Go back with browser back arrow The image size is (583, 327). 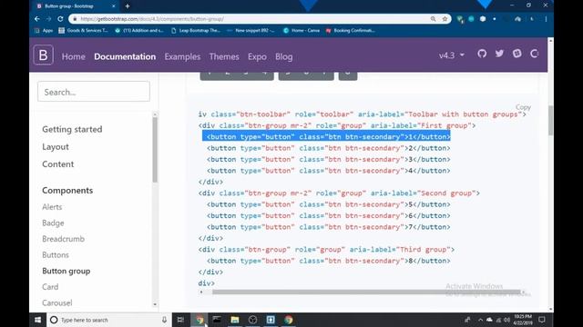pos(37,18)
